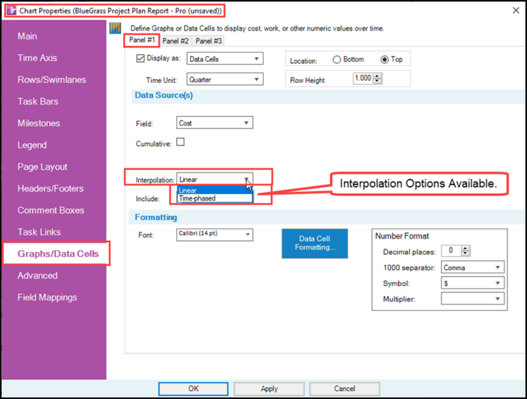Switch to the Legend page
Viewport: 527px width, 399px height.
click(x=32, y=145)
